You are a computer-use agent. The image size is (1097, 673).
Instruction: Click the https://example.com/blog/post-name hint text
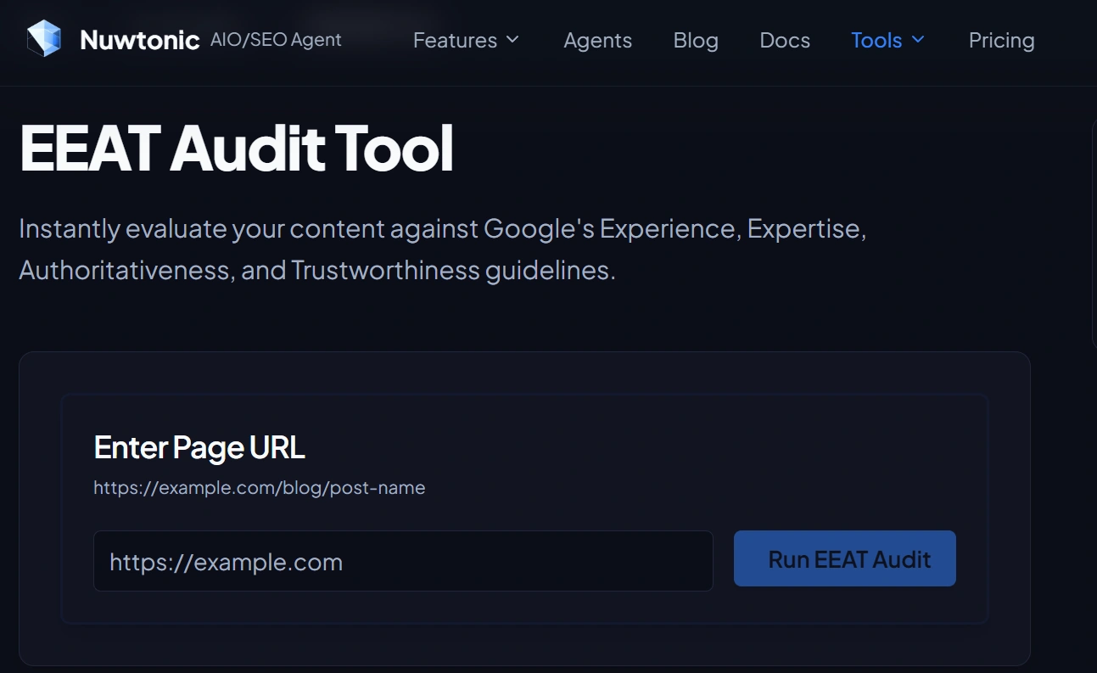(x=260, y=488)
